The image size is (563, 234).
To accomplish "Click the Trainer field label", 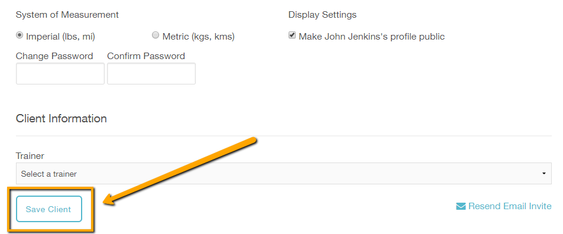I will pos(30,156).
